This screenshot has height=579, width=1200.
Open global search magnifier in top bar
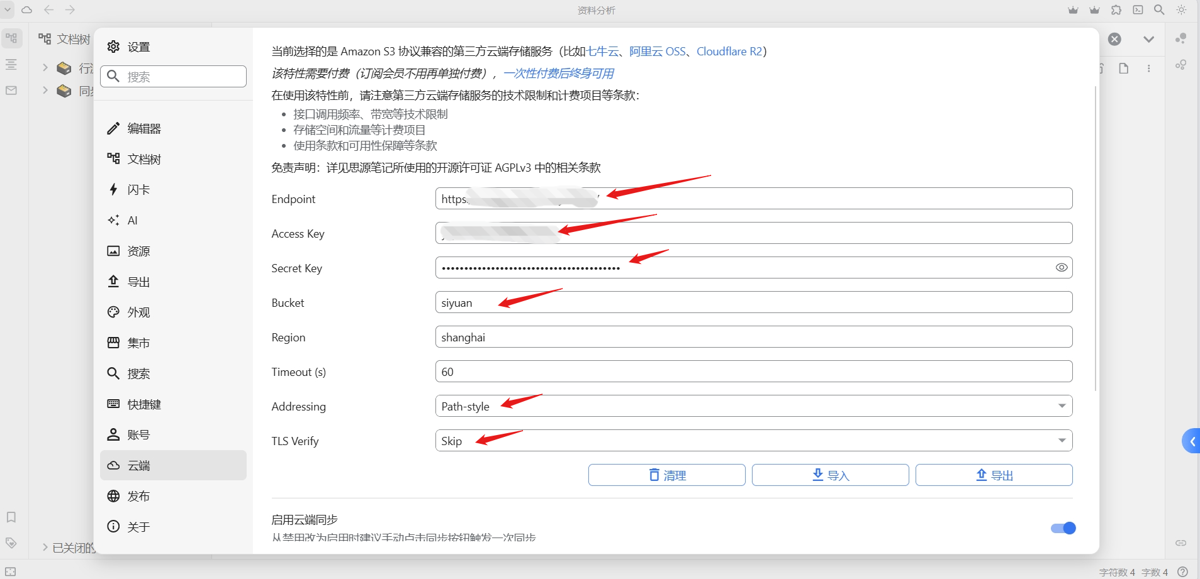point(1159,10)
